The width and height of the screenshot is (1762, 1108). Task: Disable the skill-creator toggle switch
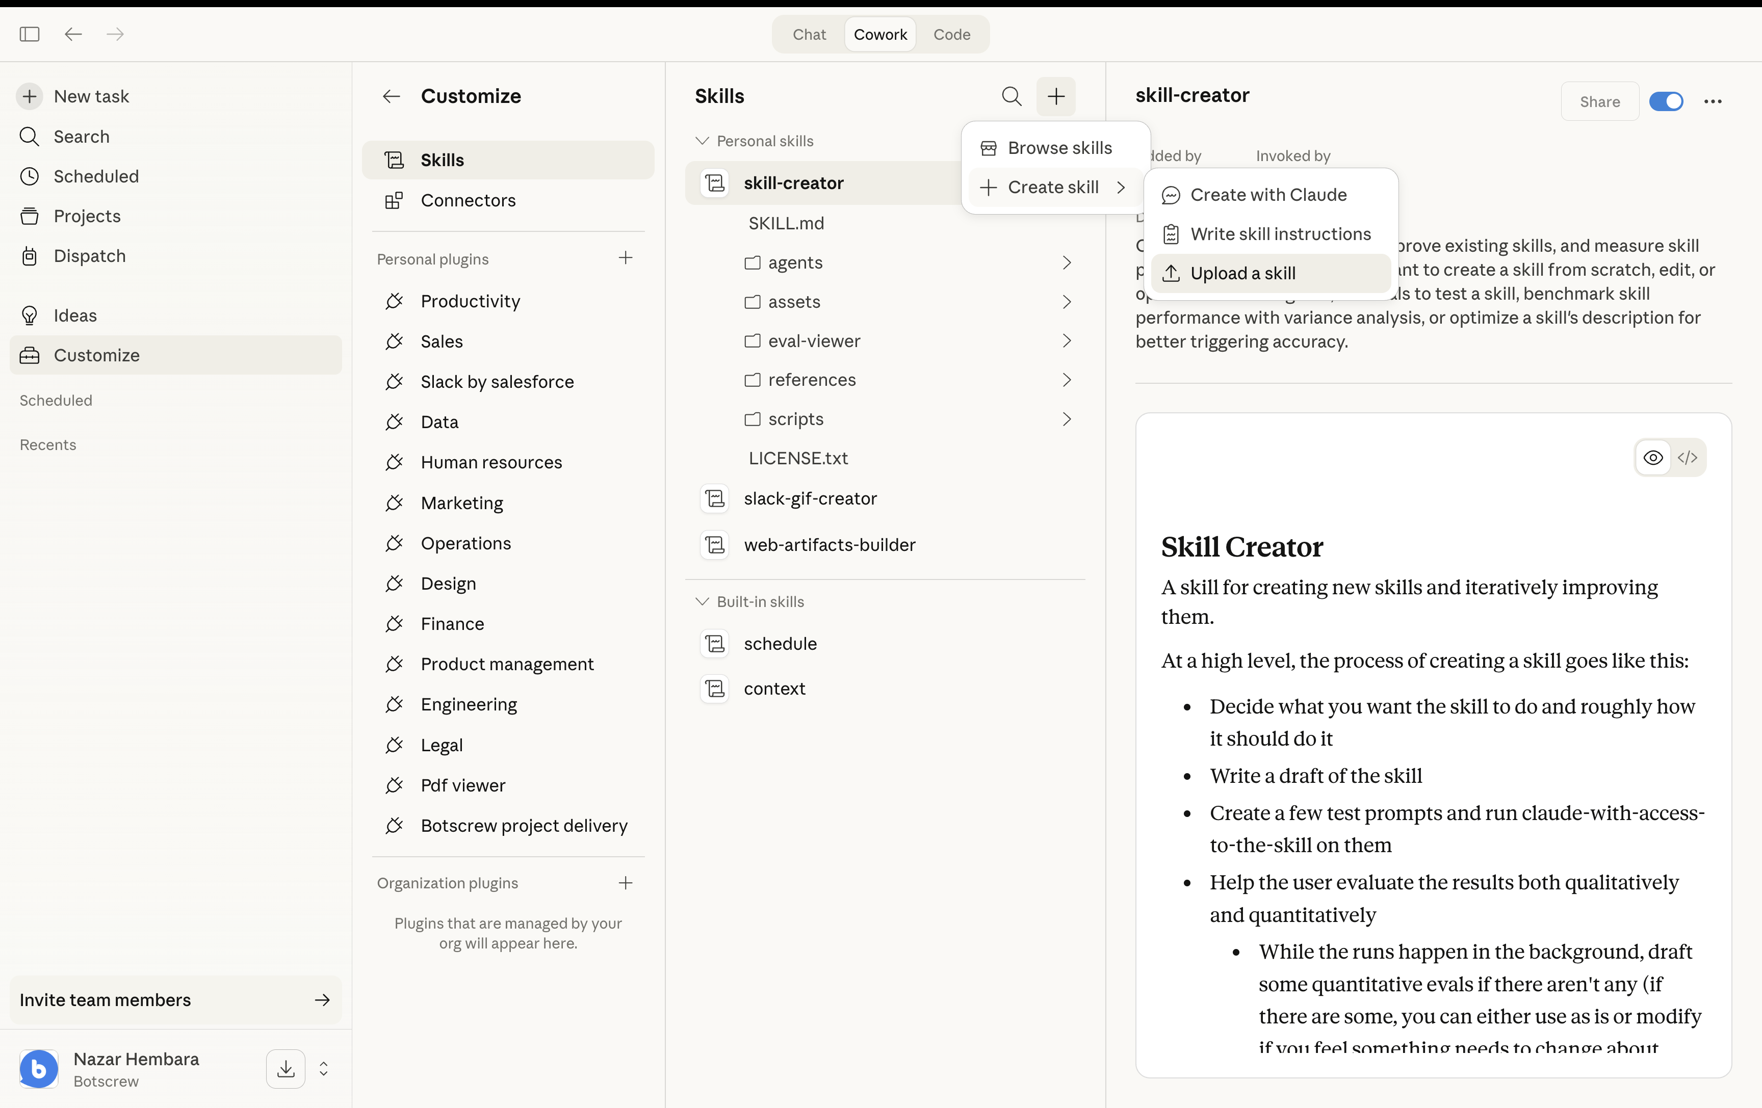[1666, 101]
